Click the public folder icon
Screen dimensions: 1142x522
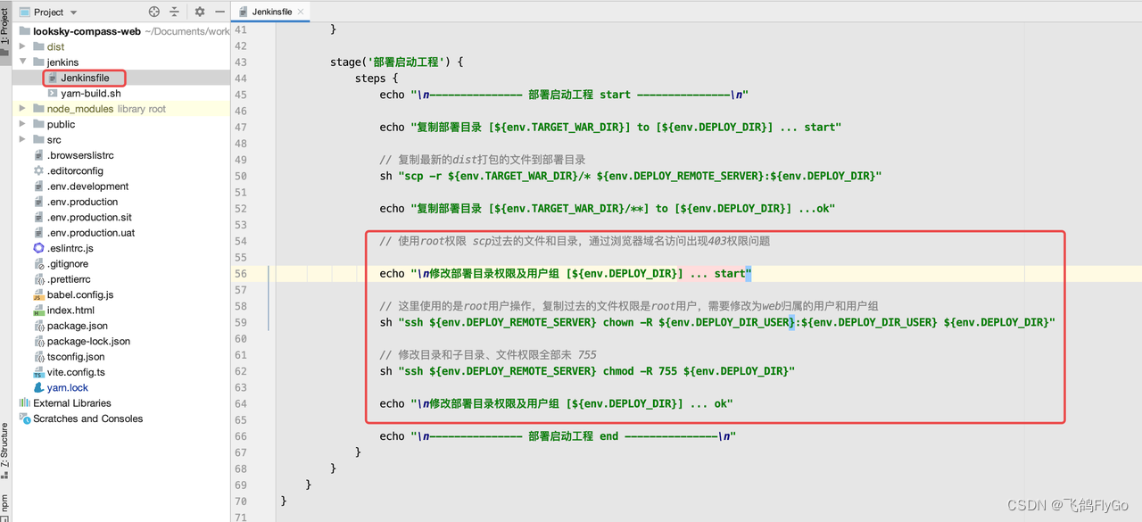[38, 124]
